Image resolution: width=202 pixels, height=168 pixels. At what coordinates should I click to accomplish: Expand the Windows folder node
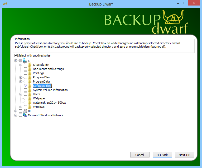pyautogui.click(x=21, y=107)
